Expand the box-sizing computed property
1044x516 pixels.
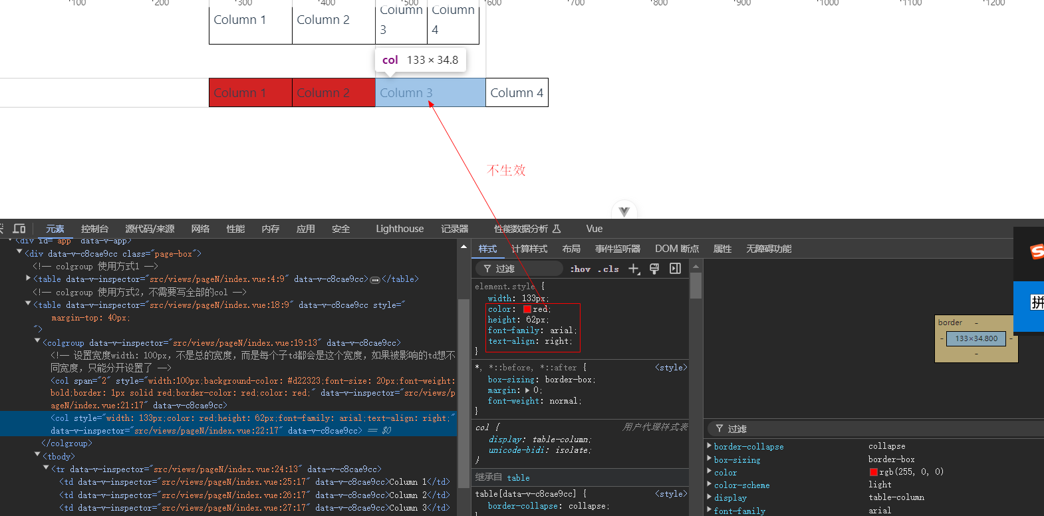coord(709,459)
